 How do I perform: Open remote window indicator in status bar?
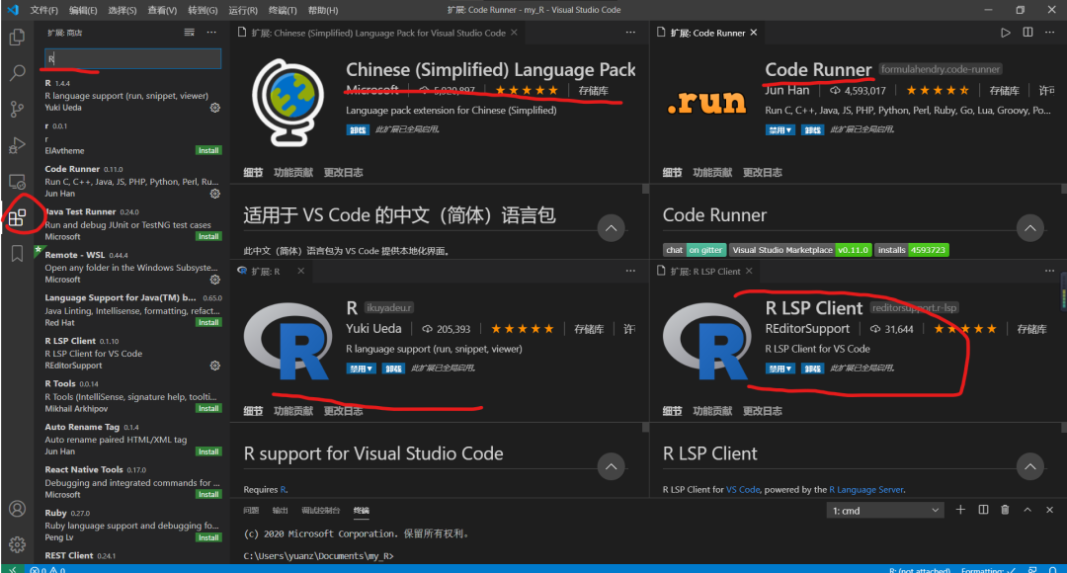[x=12, y=570]
